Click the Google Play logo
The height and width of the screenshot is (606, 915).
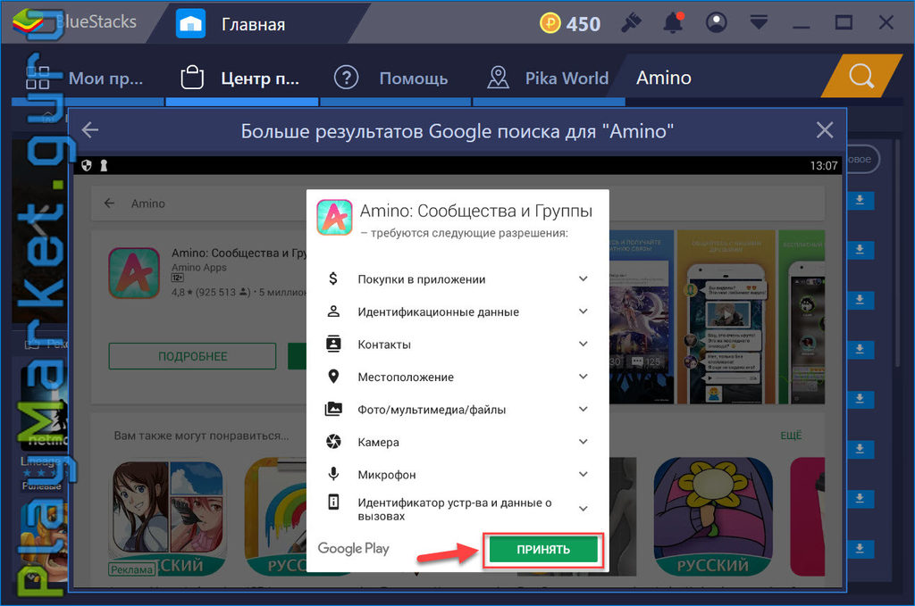click(353, 548)
